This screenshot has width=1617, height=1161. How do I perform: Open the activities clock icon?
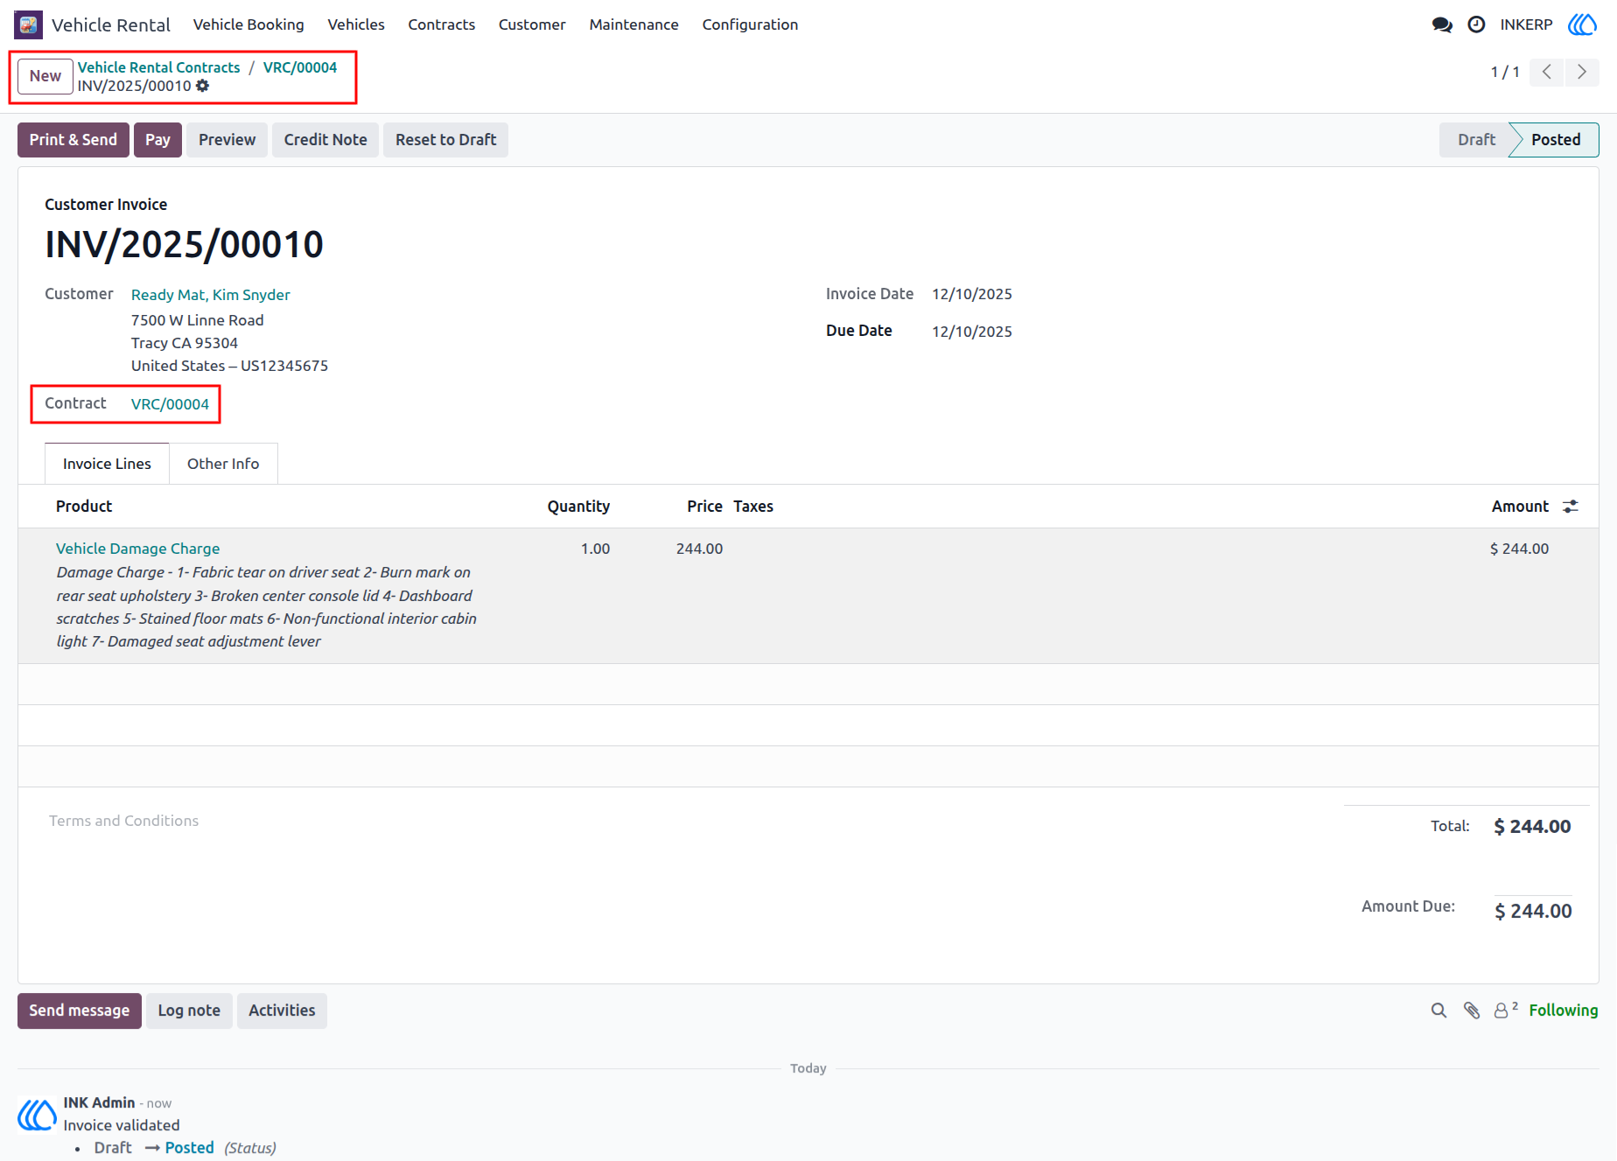pos(1476,24)
